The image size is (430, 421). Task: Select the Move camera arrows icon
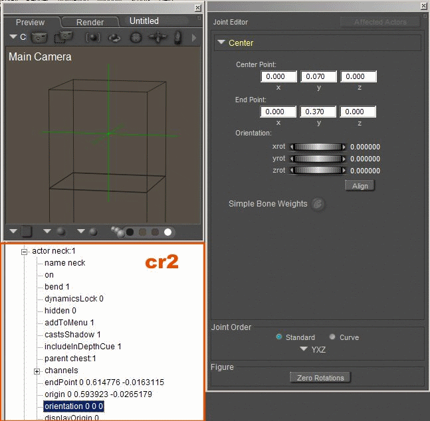[158, 37]
